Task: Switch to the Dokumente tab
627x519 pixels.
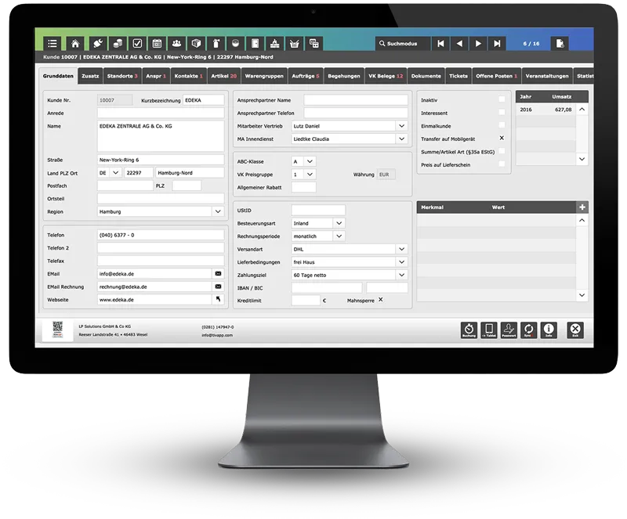Action: click(x=426, y=76)
